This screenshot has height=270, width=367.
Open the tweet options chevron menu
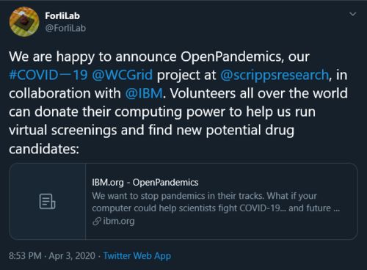click(352, 14)
